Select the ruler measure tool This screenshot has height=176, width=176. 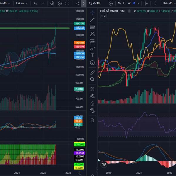(x=92, y=72)
